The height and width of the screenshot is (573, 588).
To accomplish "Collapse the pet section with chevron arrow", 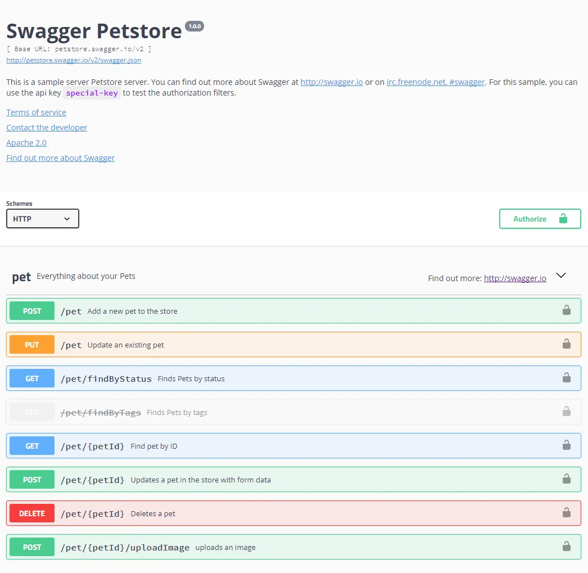I will tap(560, 276).
